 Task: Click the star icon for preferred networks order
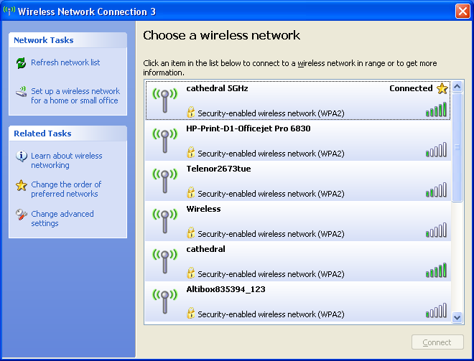click(x=21, y=185)
